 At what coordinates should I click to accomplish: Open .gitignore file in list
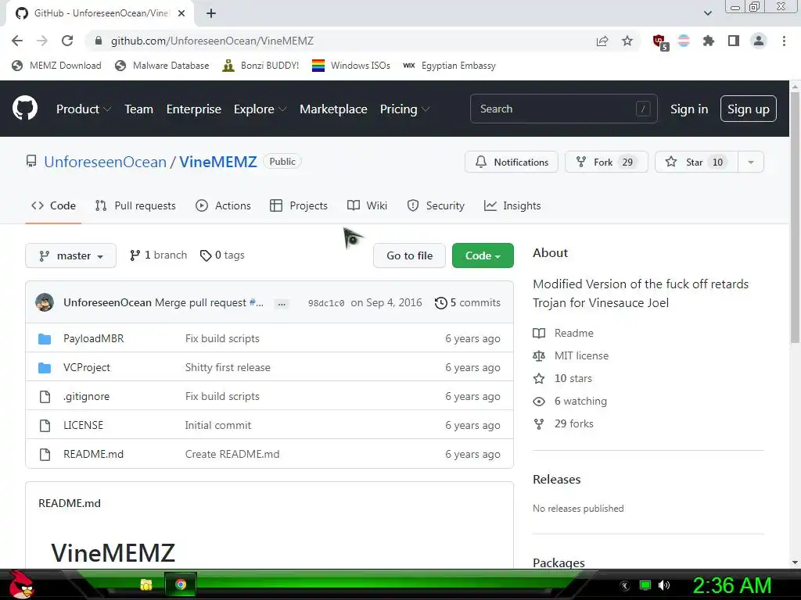point(86,396)
